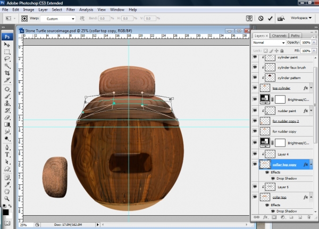319x229 pixels.
Task: Hide the cylinder faux brush layer
Action: 255,67
